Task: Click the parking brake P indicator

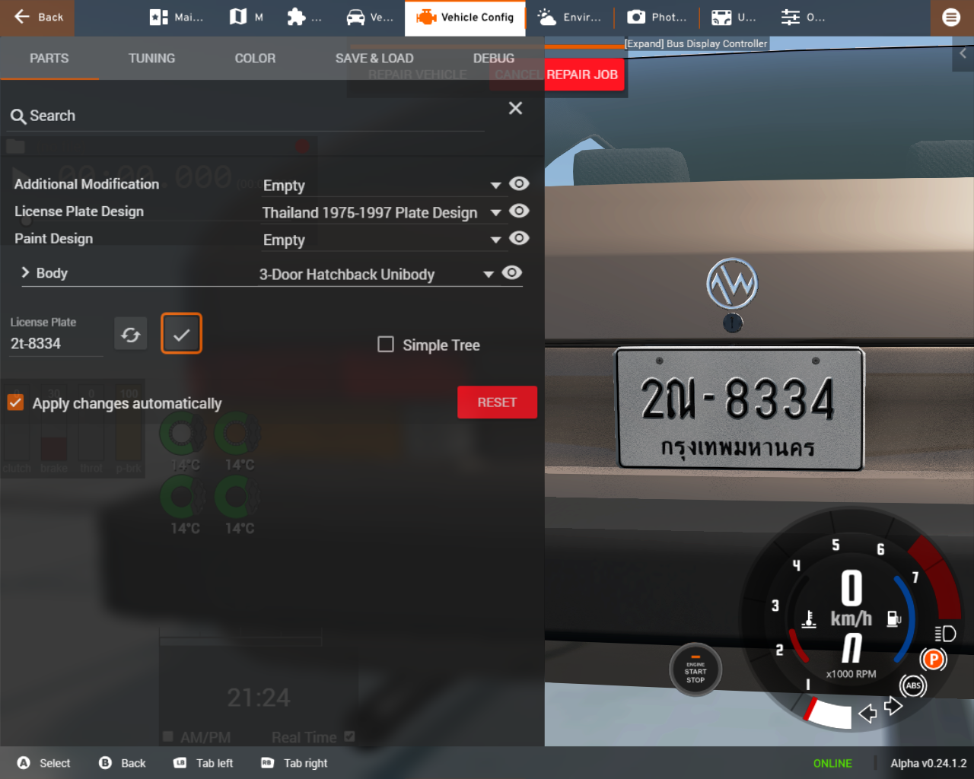Action: [933, 660]
